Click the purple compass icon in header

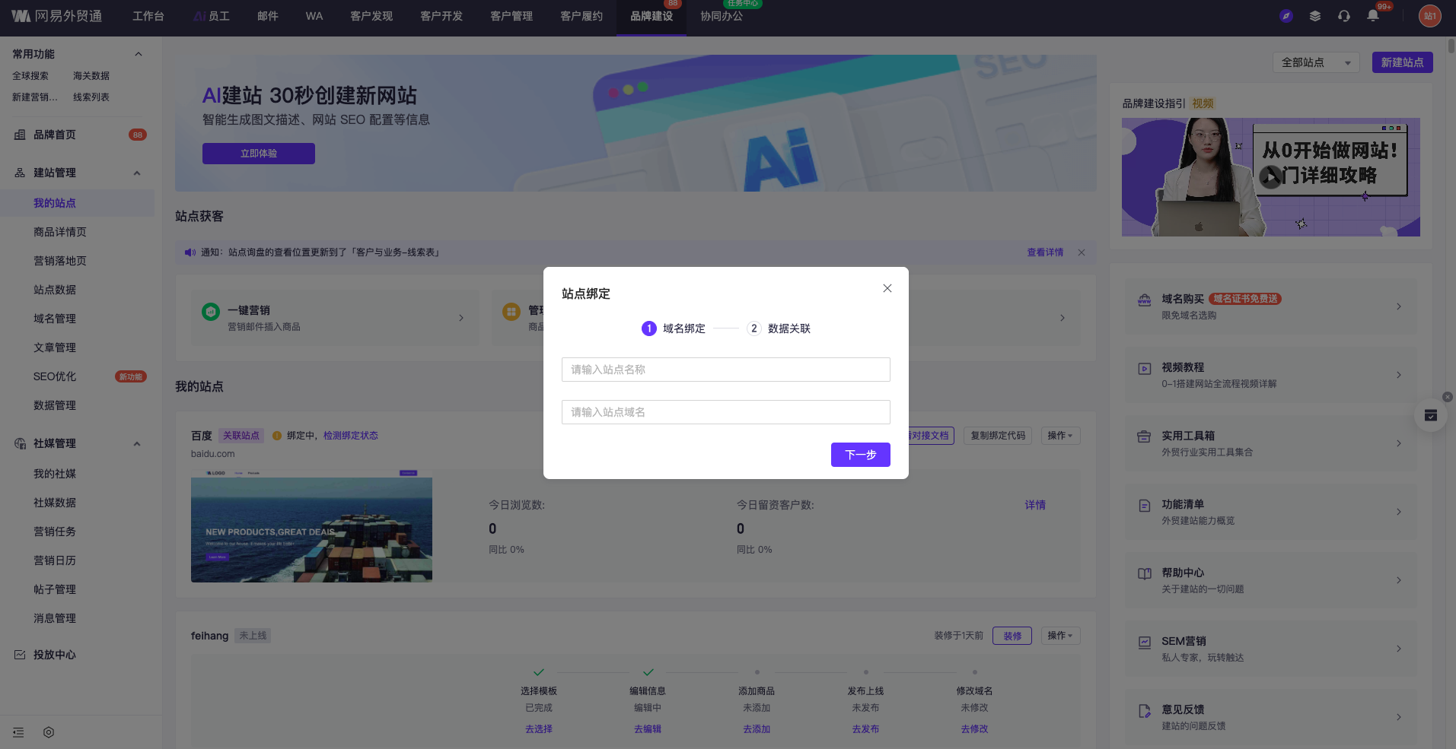point(1286,16)
